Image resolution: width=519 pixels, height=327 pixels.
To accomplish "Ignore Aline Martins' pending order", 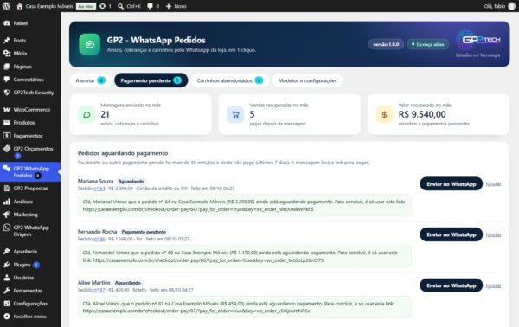I will pyautogui.click(x=494, y=285).
